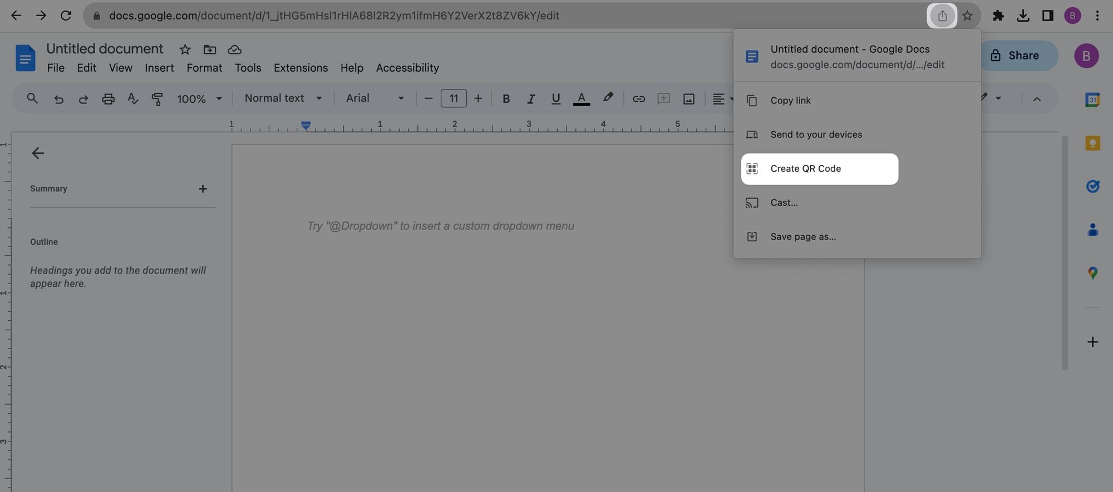
Task: Check the cloud document status icon
Action: [x=235, y=49]
